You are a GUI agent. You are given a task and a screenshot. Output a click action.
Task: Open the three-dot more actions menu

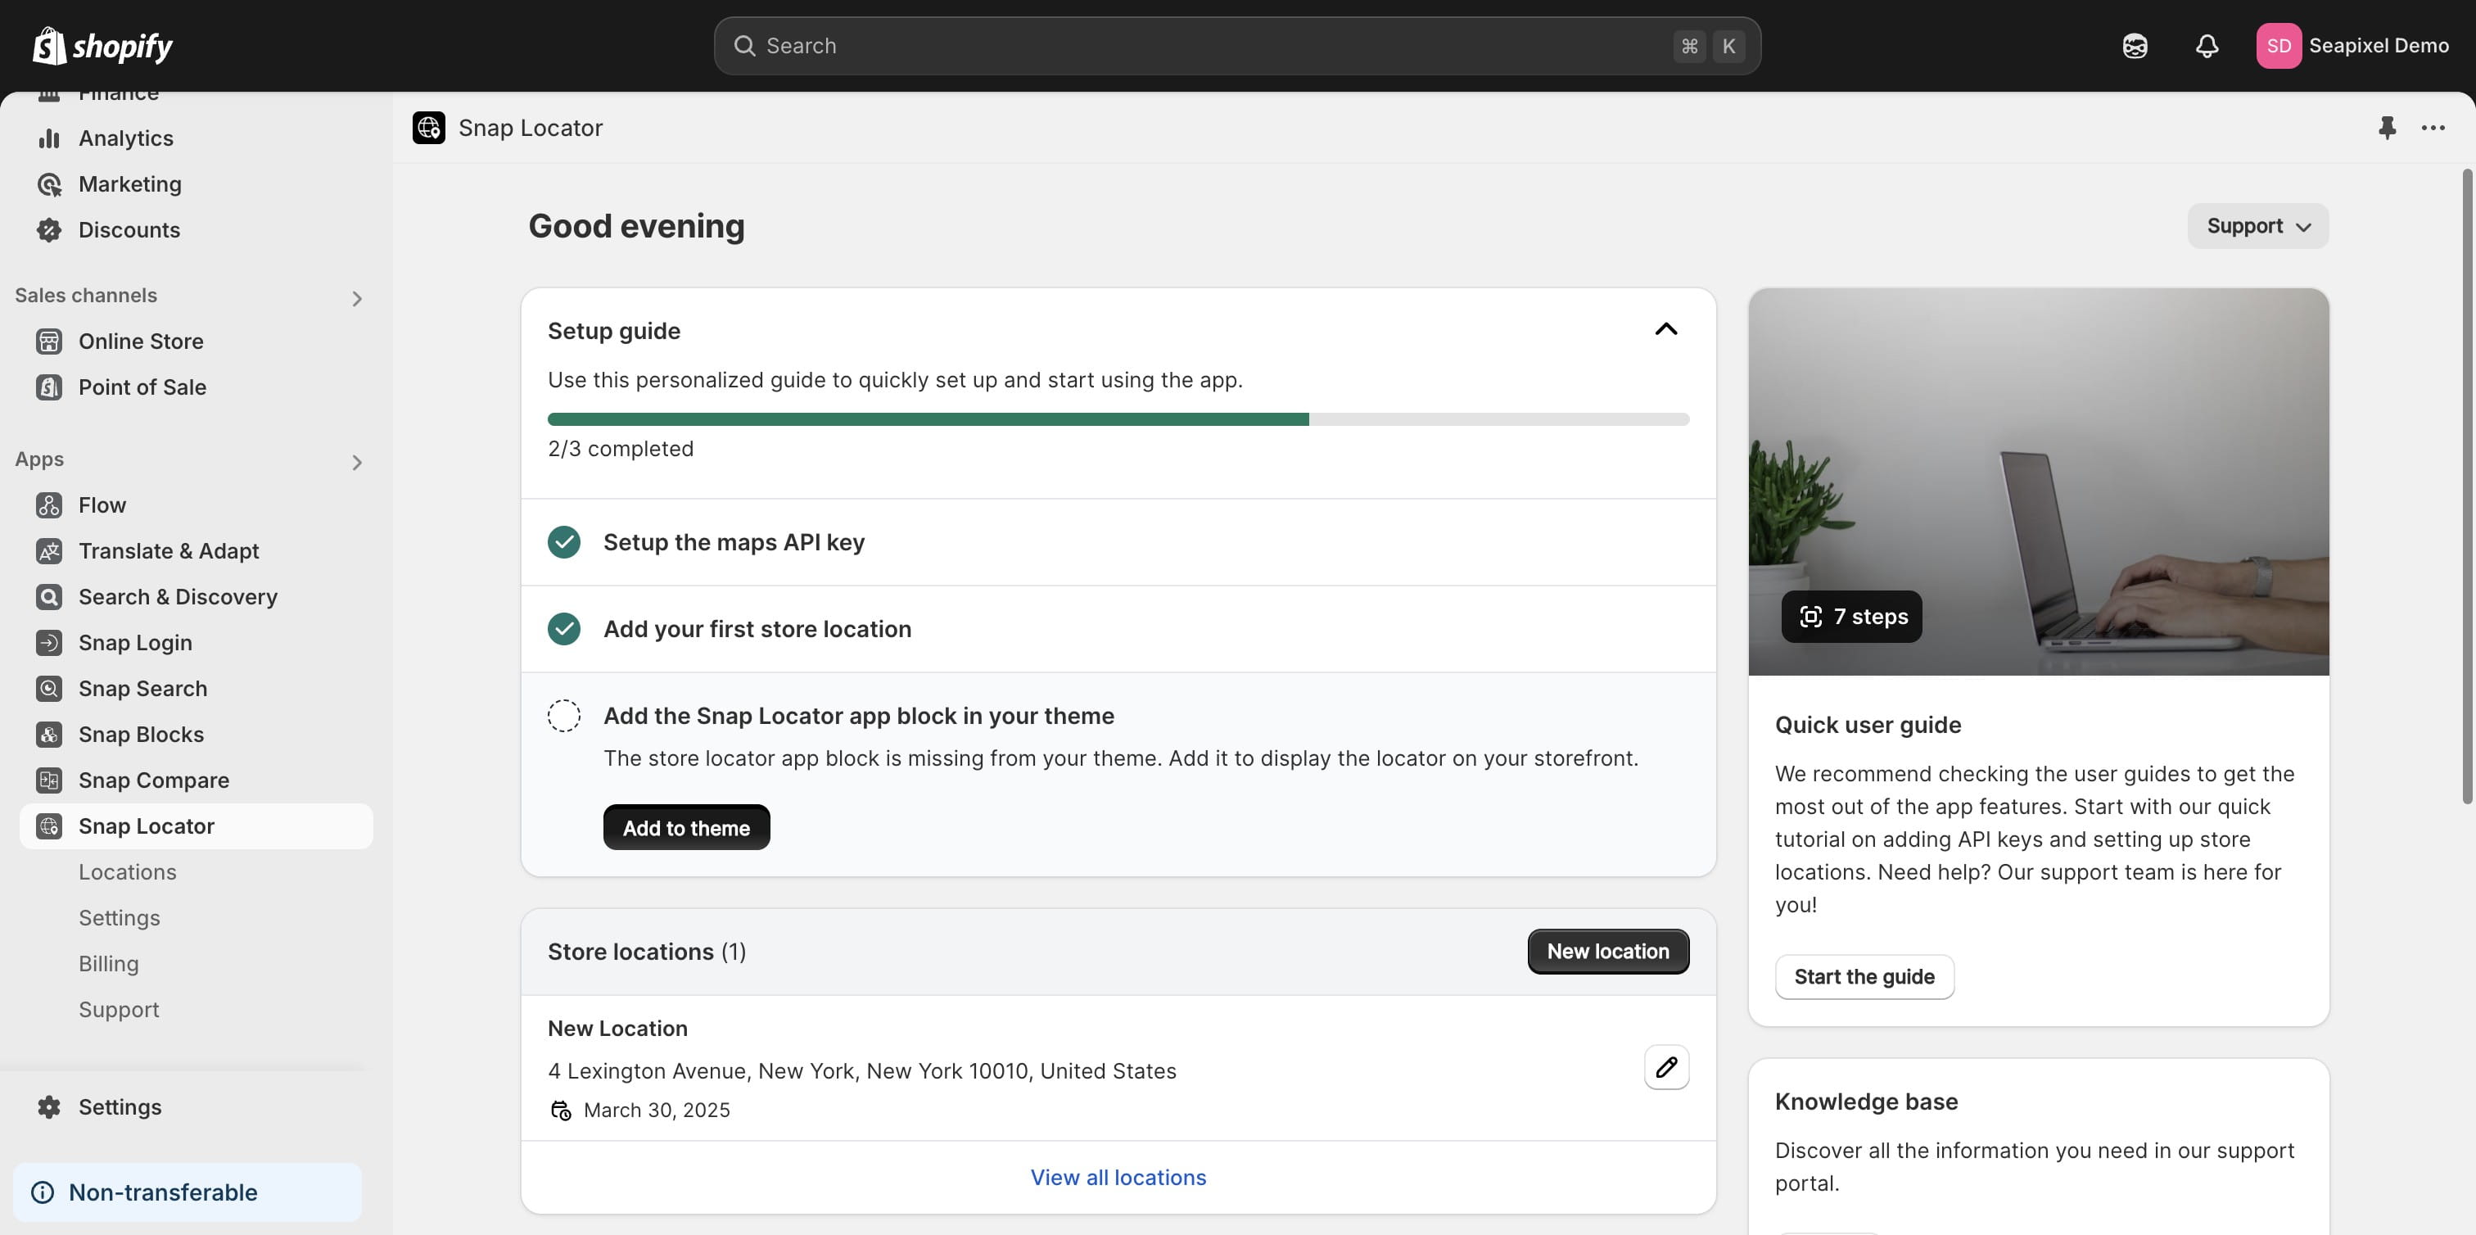pyautogui.click(x=2433, y=128)
